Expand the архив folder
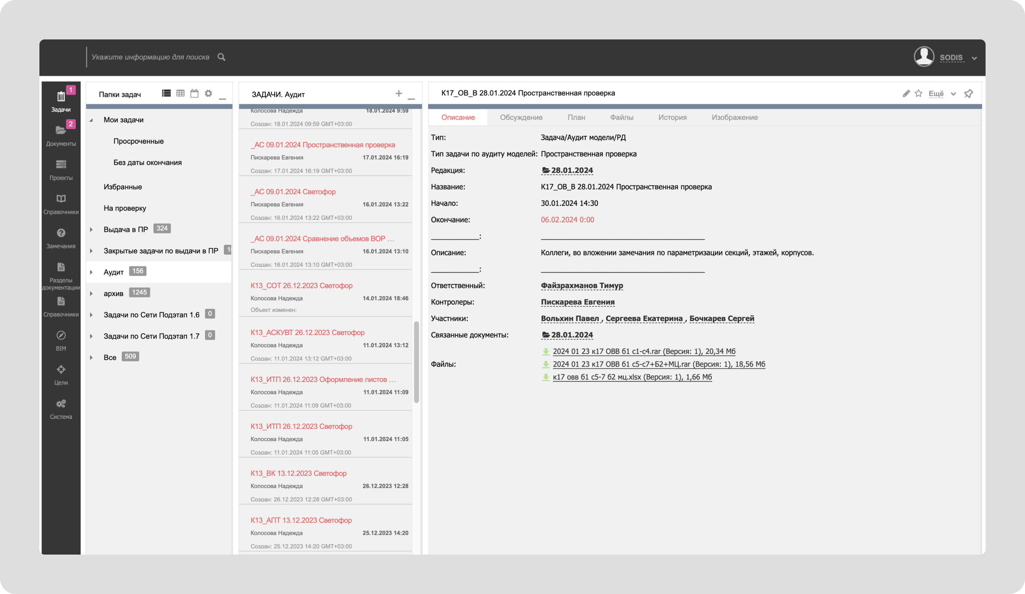This screenshot has height=594, width=1025. 91,293
